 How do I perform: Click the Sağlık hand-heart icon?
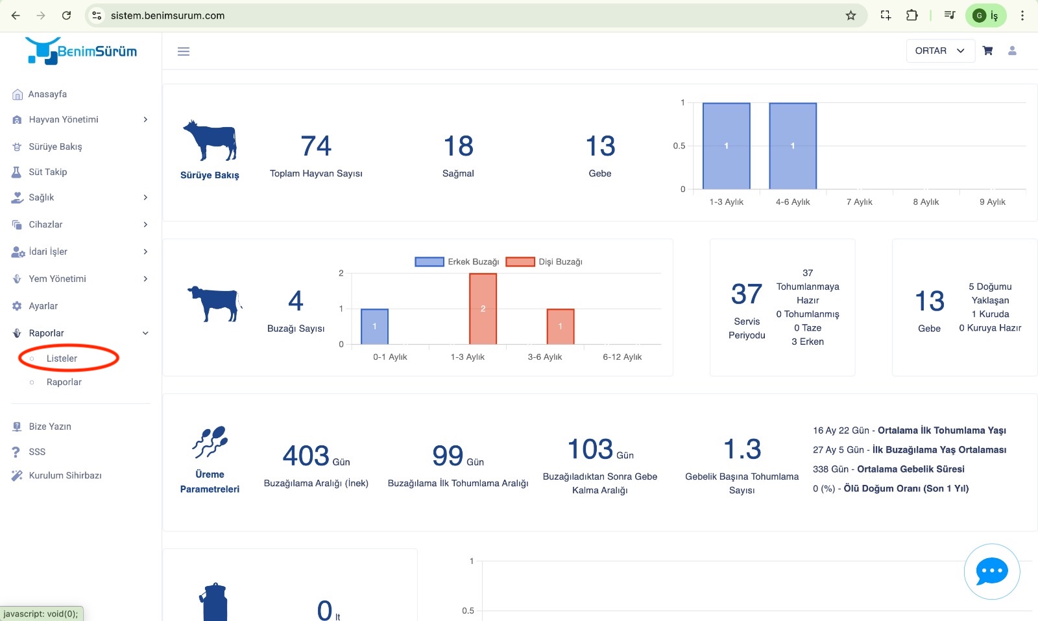click(17, 198)
